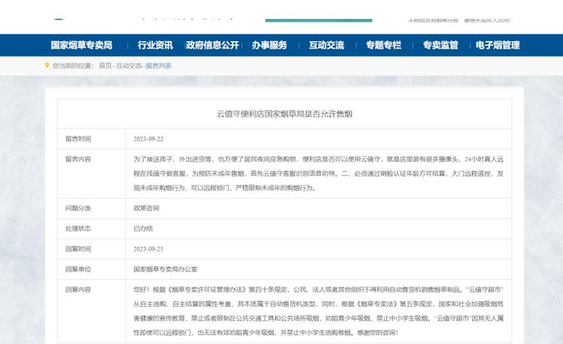The height and width of the screenshot is (344, 563).
Task: Select the 互动交流 nav item
Action: coord(327,45)
